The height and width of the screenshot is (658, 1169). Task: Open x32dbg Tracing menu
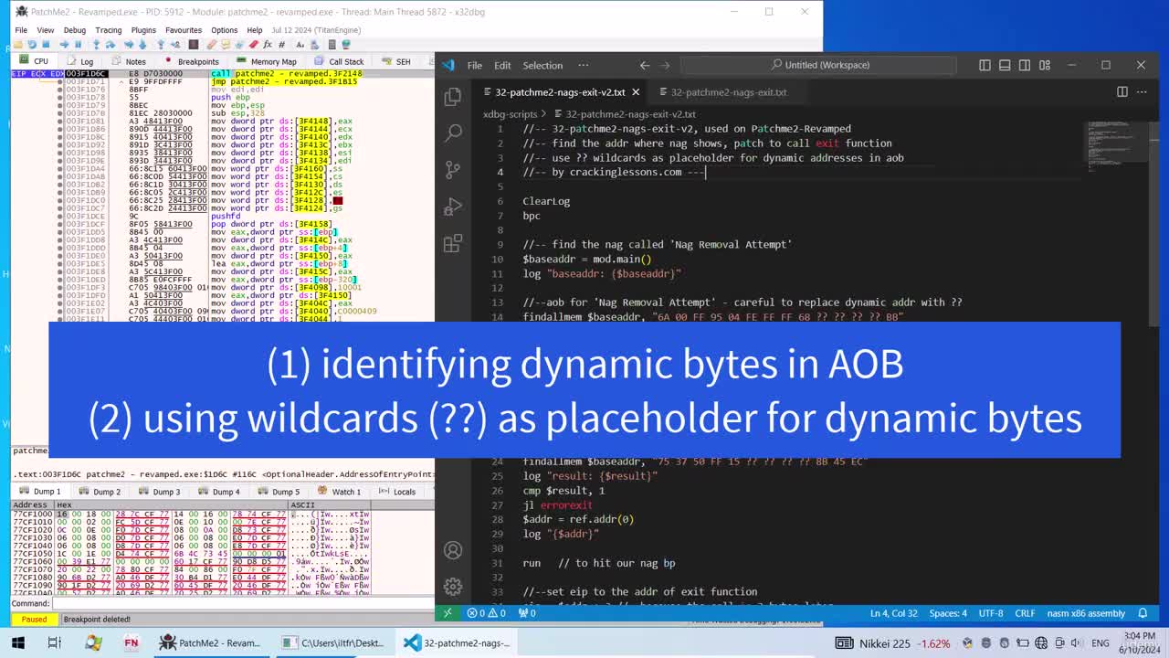click(109, 30)
